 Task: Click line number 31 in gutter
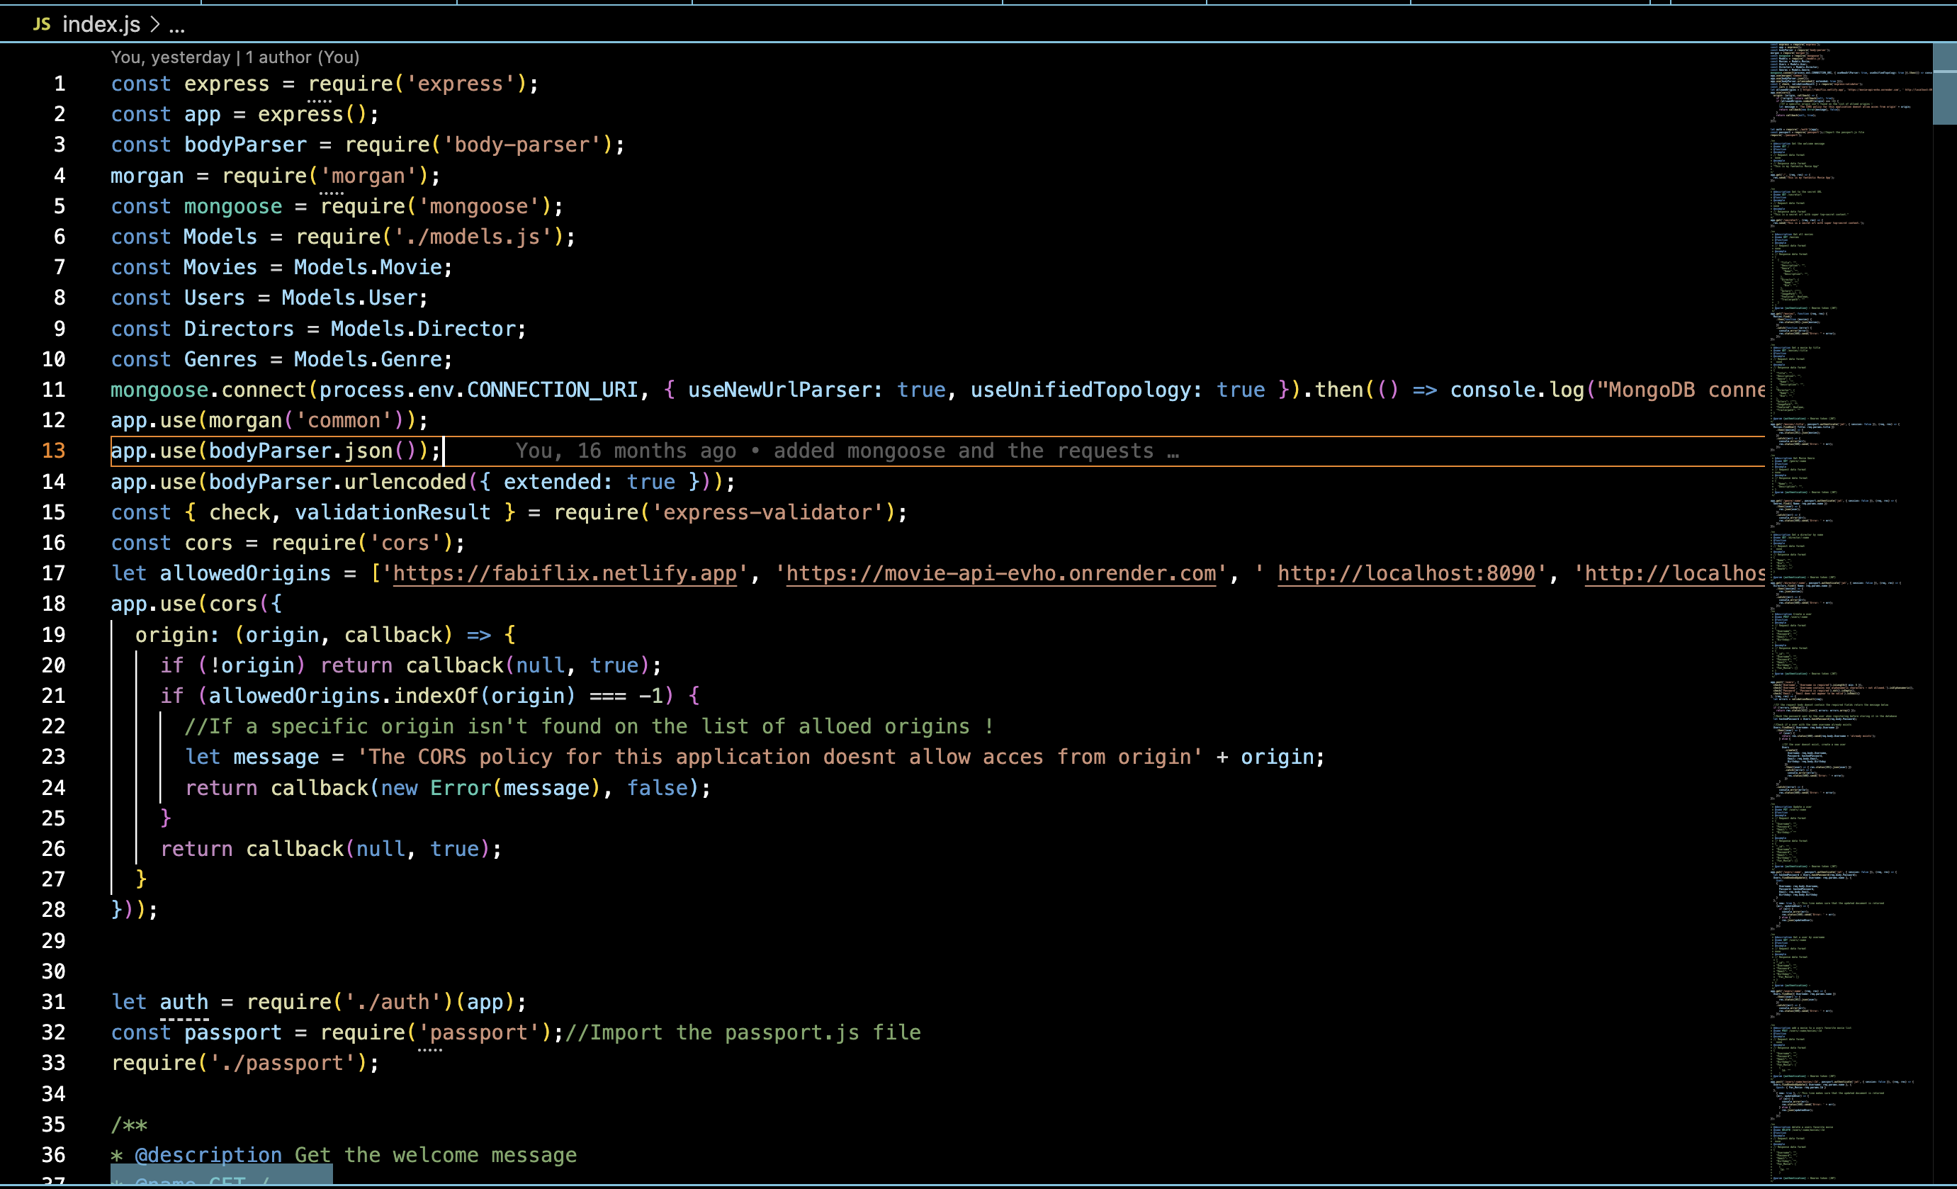[x=53, y=1003]
